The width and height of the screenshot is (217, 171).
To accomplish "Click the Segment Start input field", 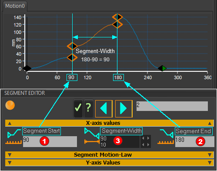I will (50, 141).
